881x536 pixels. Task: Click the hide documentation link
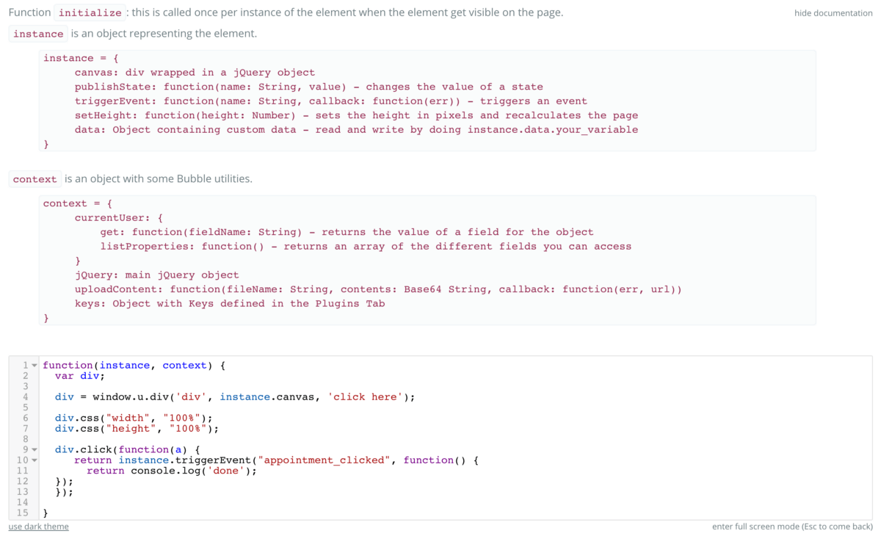click(833, 13)
